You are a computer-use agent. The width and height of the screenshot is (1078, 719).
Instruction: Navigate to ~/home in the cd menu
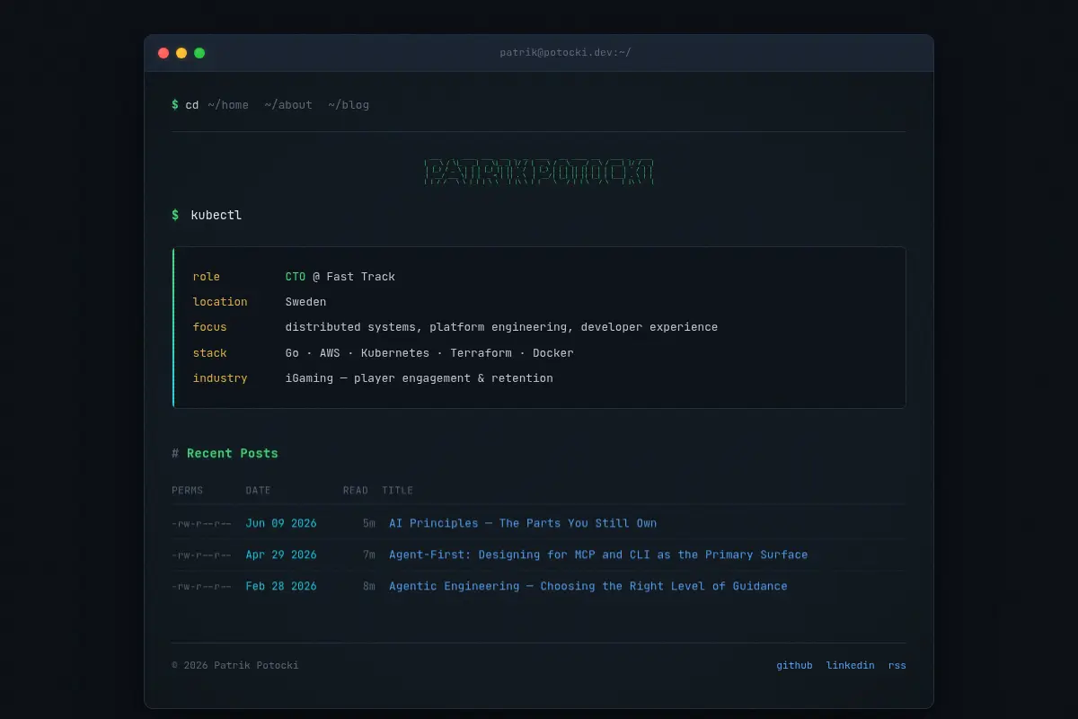(x=228, y=105)
